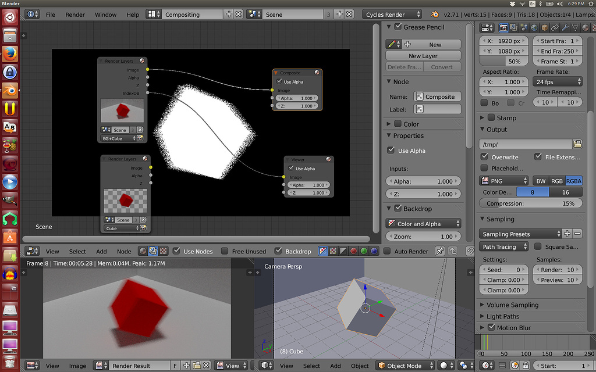Open Color and Alpha backdrop dropdown
This screenshot has width=596, height=372.
424,224
